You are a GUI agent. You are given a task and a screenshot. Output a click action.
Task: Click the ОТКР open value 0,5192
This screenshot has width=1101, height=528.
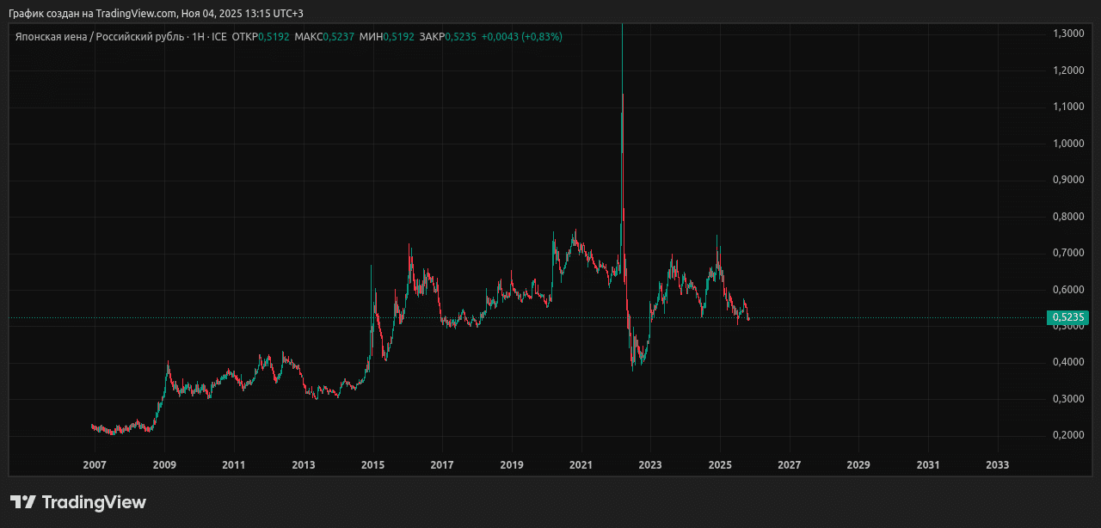pos(274,37)
